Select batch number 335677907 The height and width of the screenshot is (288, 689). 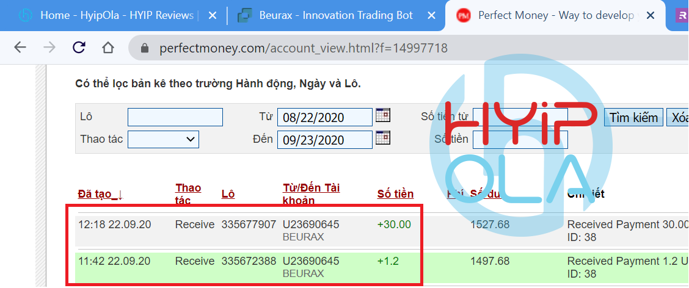point(249,225)
